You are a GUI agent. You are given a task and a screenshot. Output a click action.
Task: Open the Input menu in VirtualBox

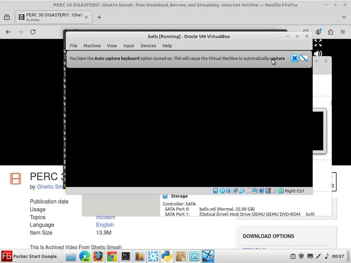[129, 46]
